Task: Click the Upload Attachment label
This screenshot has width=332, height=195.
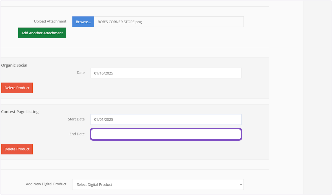Action: tap(50, 21)
